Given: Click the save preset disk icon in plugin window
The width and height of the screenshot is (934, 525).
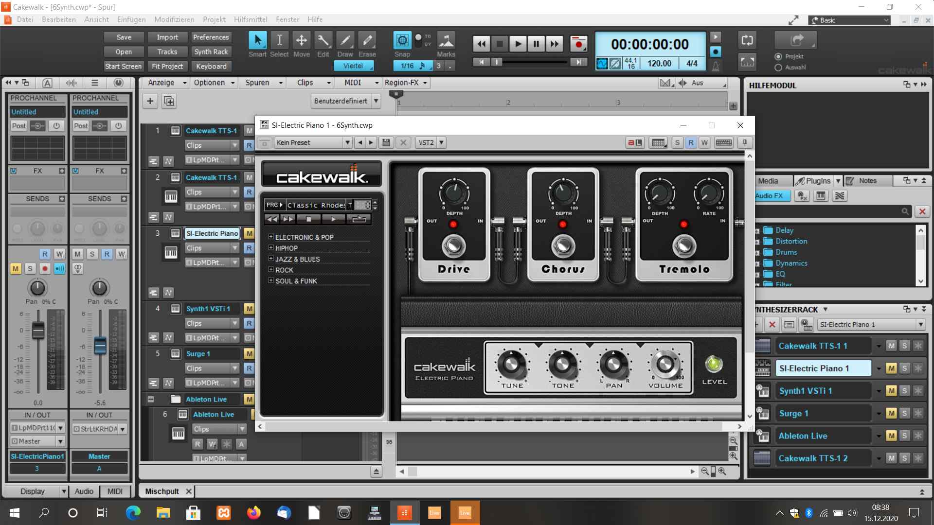Looking at the screenshot, I should (x=386, y=142).
